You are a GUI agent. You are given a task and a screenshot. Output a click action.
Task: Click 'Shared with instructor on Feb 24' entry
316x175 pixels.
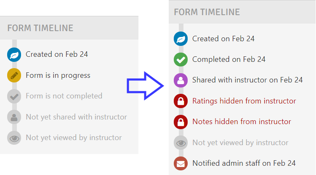click(x=247, y=80)
